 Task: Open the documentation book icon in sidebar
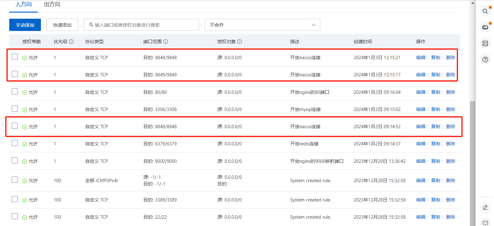(x=485, y=27)
